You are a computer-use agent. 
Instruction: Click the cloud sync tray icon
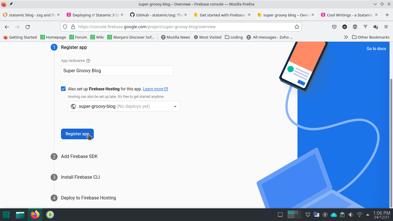334,215
